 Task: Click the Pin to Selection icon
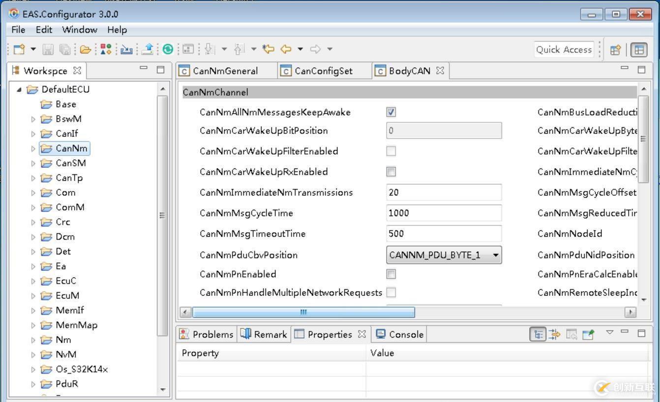click(x=588, y=335)
